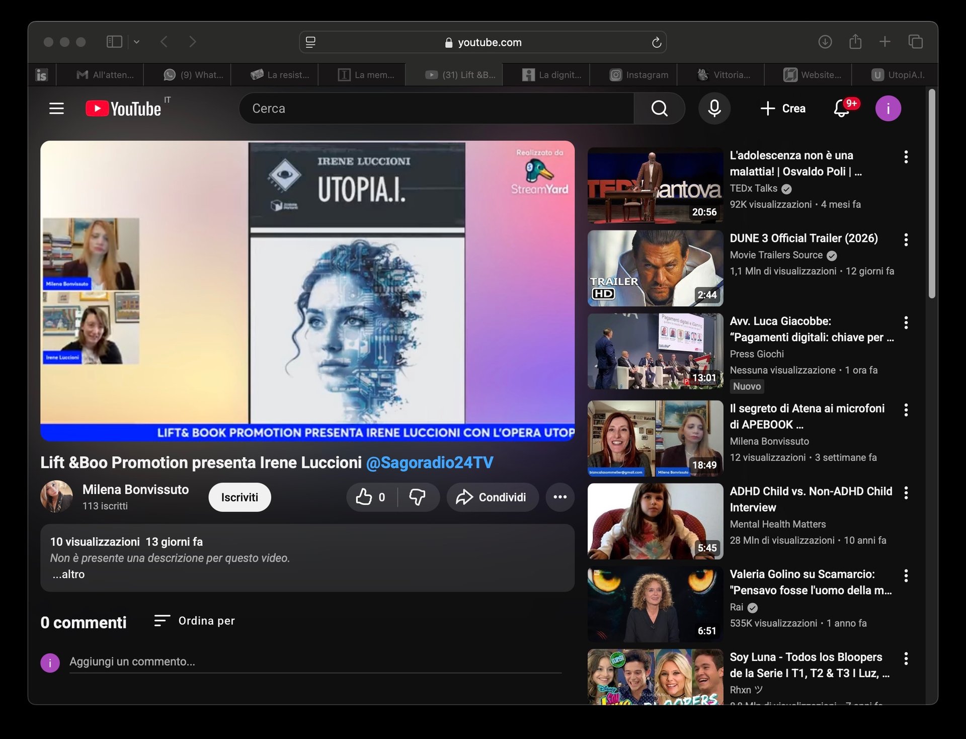Open the DUNE 3 Official Trailer thumbnail
The height and width of the screenshot is (739, 966).
click(655, 268)
